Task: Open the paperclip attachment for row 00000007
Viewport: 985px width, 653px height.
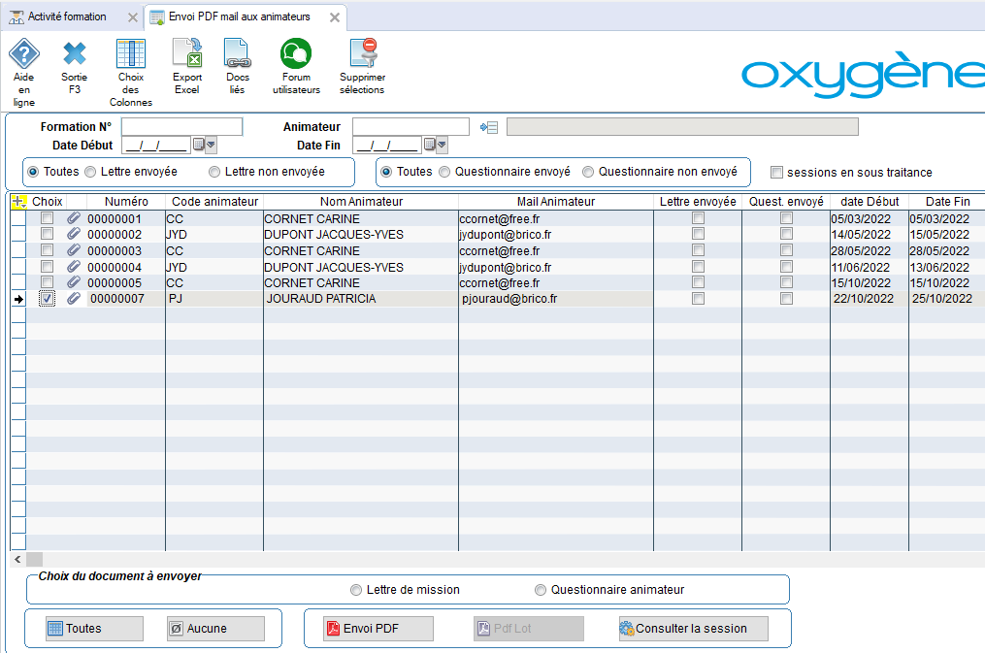Action: pos(74,298)
